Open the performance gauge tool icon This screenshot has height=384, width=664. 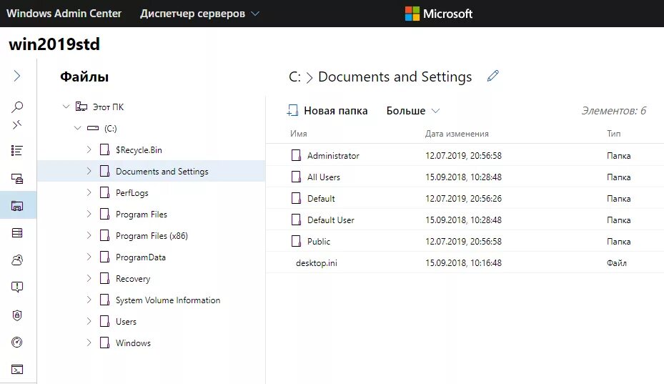(x=17, y=342)
